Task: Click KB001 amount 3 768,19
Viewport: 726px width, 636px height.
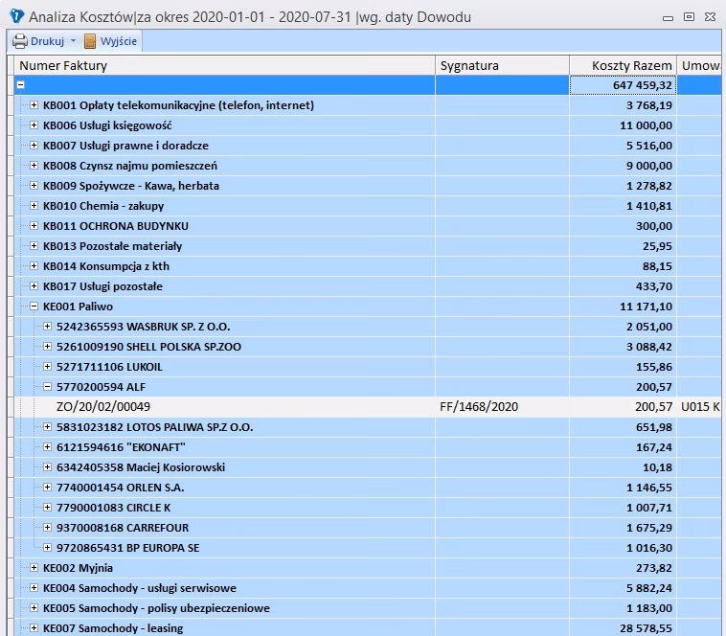Action: 649,105
